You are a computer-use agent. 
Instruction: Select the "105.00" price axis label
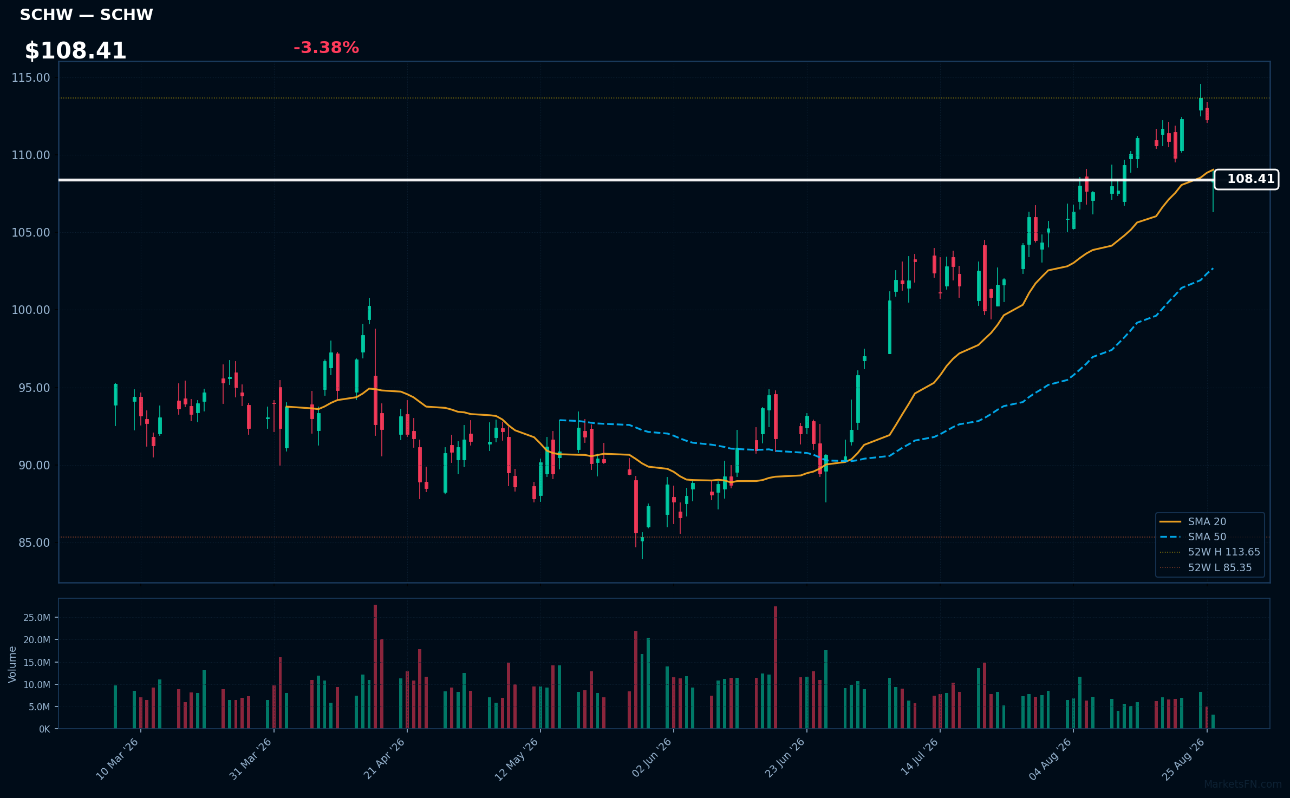click(31, 233)
